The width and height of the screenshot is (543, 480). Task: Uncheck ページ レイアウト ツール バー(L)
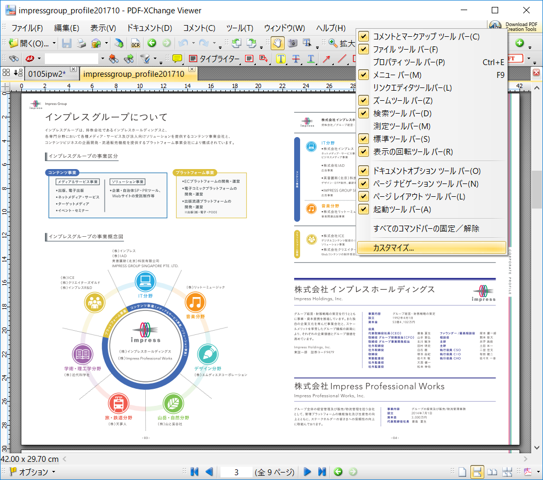point(432,196)
